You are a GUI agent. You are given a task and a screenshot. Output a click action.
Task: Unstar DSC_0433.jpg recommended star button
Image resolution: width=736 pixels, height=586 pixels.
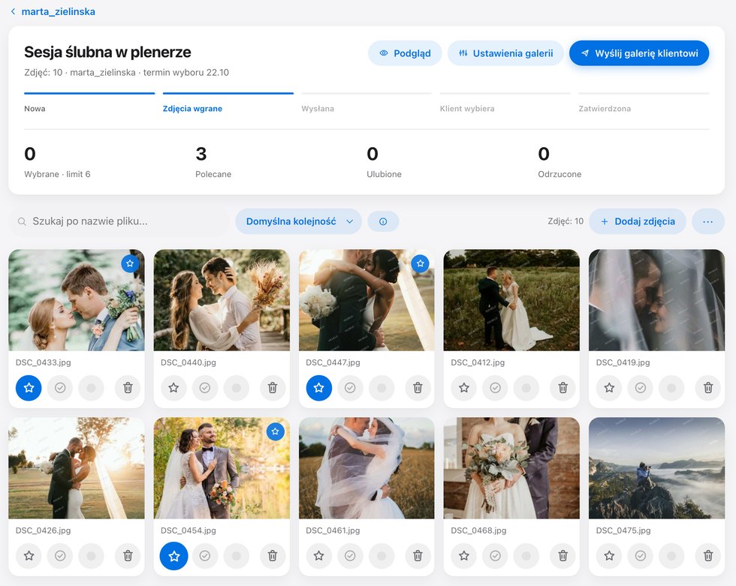pyautogui.click(x=29, y=388)
